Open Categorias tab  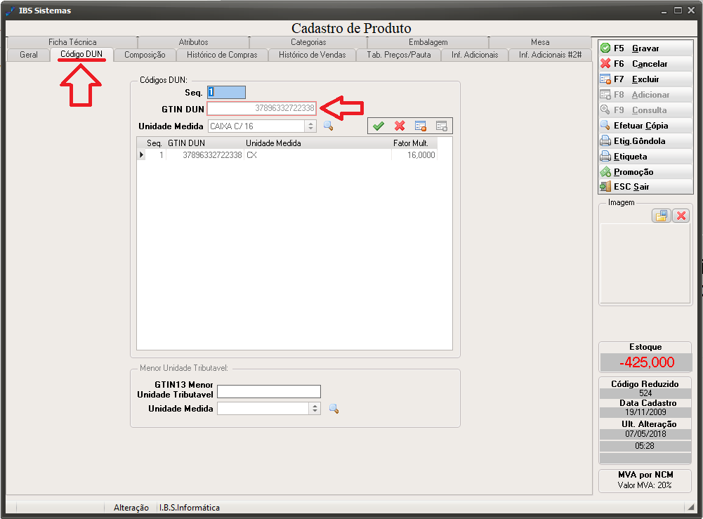pos(308,42)
